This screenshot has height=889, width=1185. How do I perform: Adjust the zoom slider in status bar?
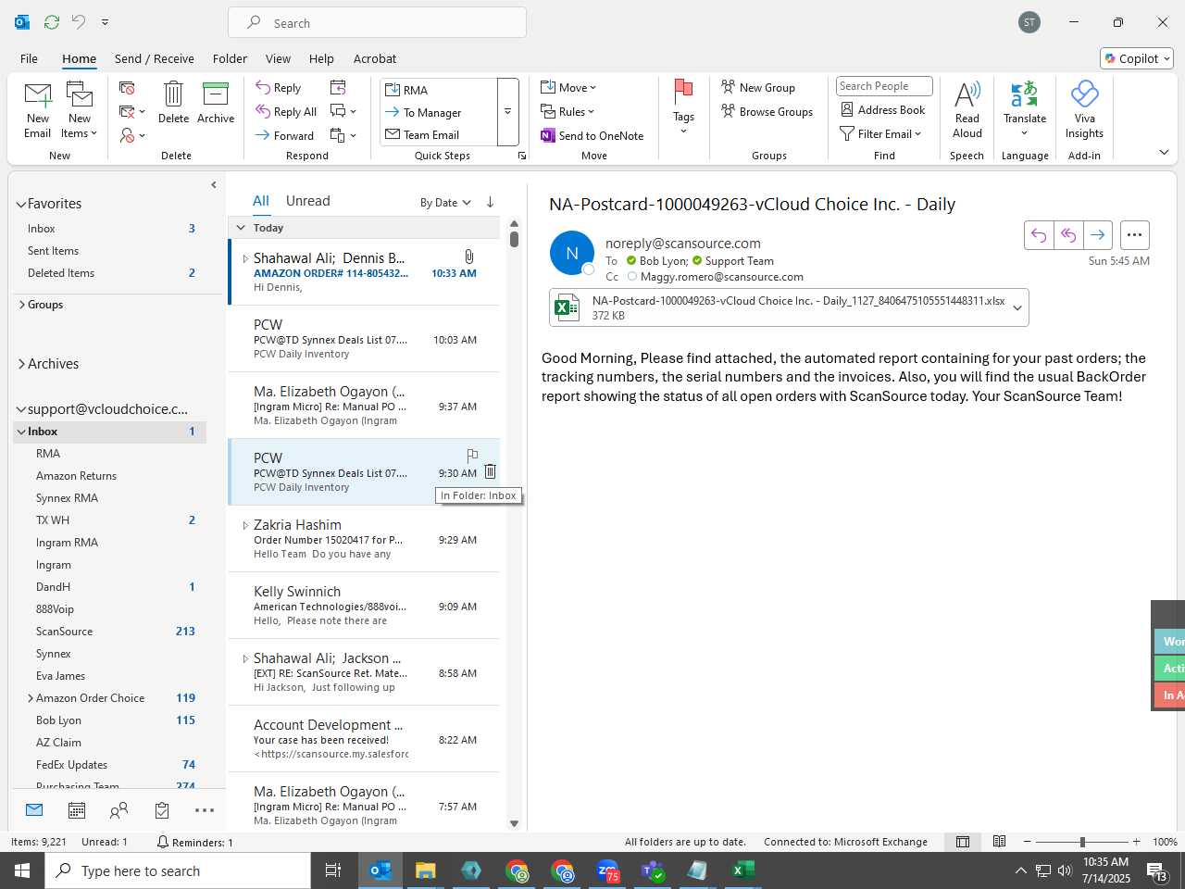1082,842
